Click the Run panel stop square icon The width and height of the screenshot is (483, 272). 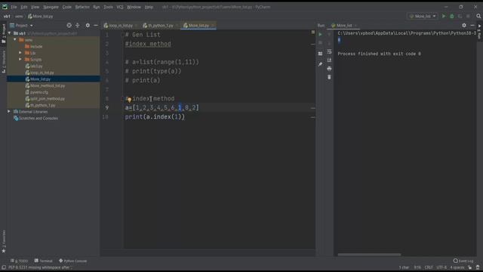[x=320, y=43]
